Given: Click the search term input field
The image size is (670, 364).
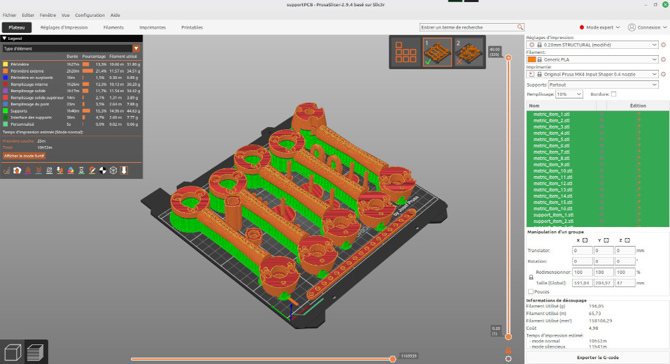Looking at the screenshot, I should (469, 27).
